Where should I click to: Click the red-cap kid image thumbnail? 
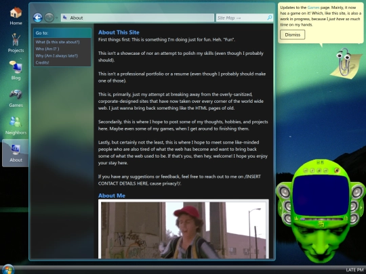pos(184,229)
